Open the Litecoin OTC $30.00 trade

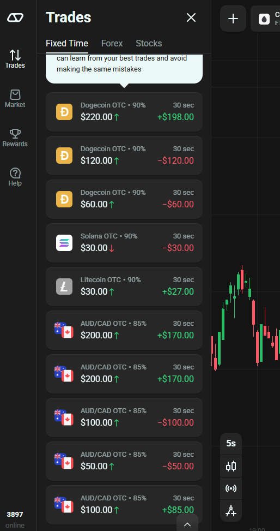124,287
